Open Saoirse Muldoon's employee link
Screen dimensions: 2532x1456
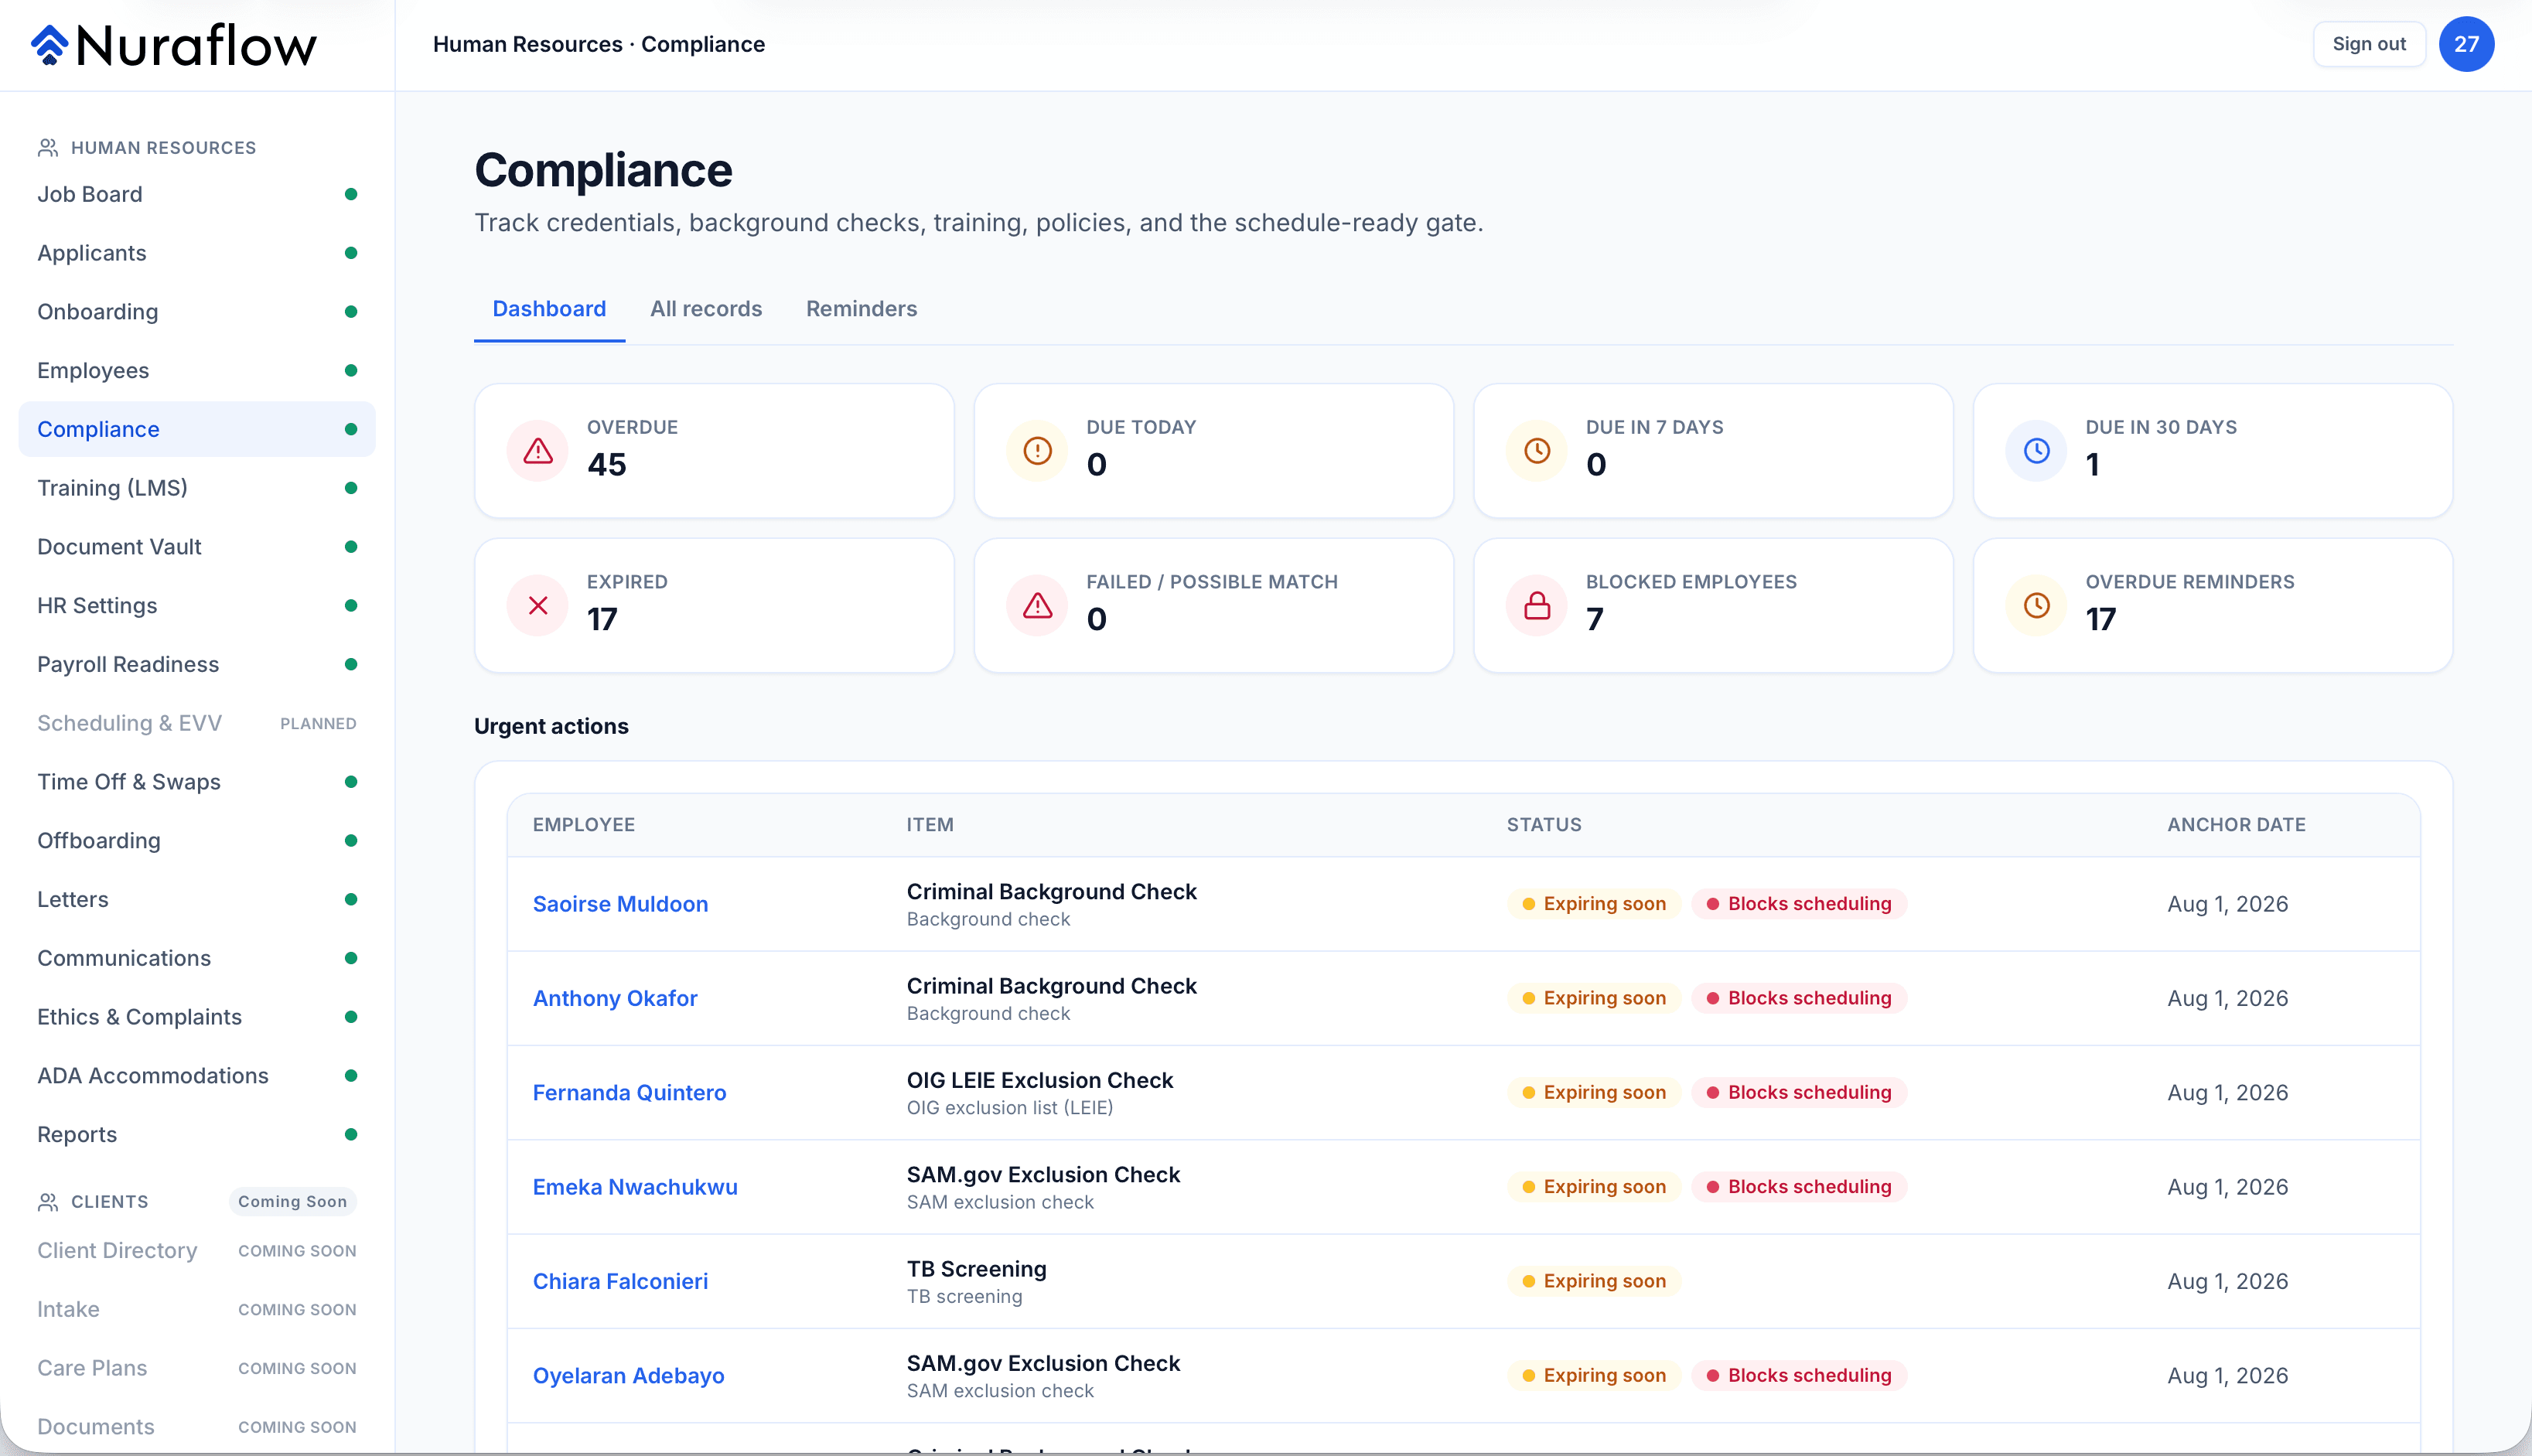pyautogui.click(x=620, y=904)
